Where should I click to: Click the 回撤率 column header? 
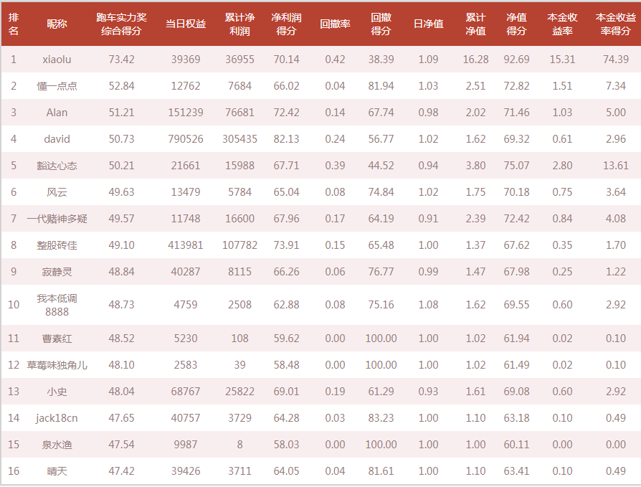(335, 24)
